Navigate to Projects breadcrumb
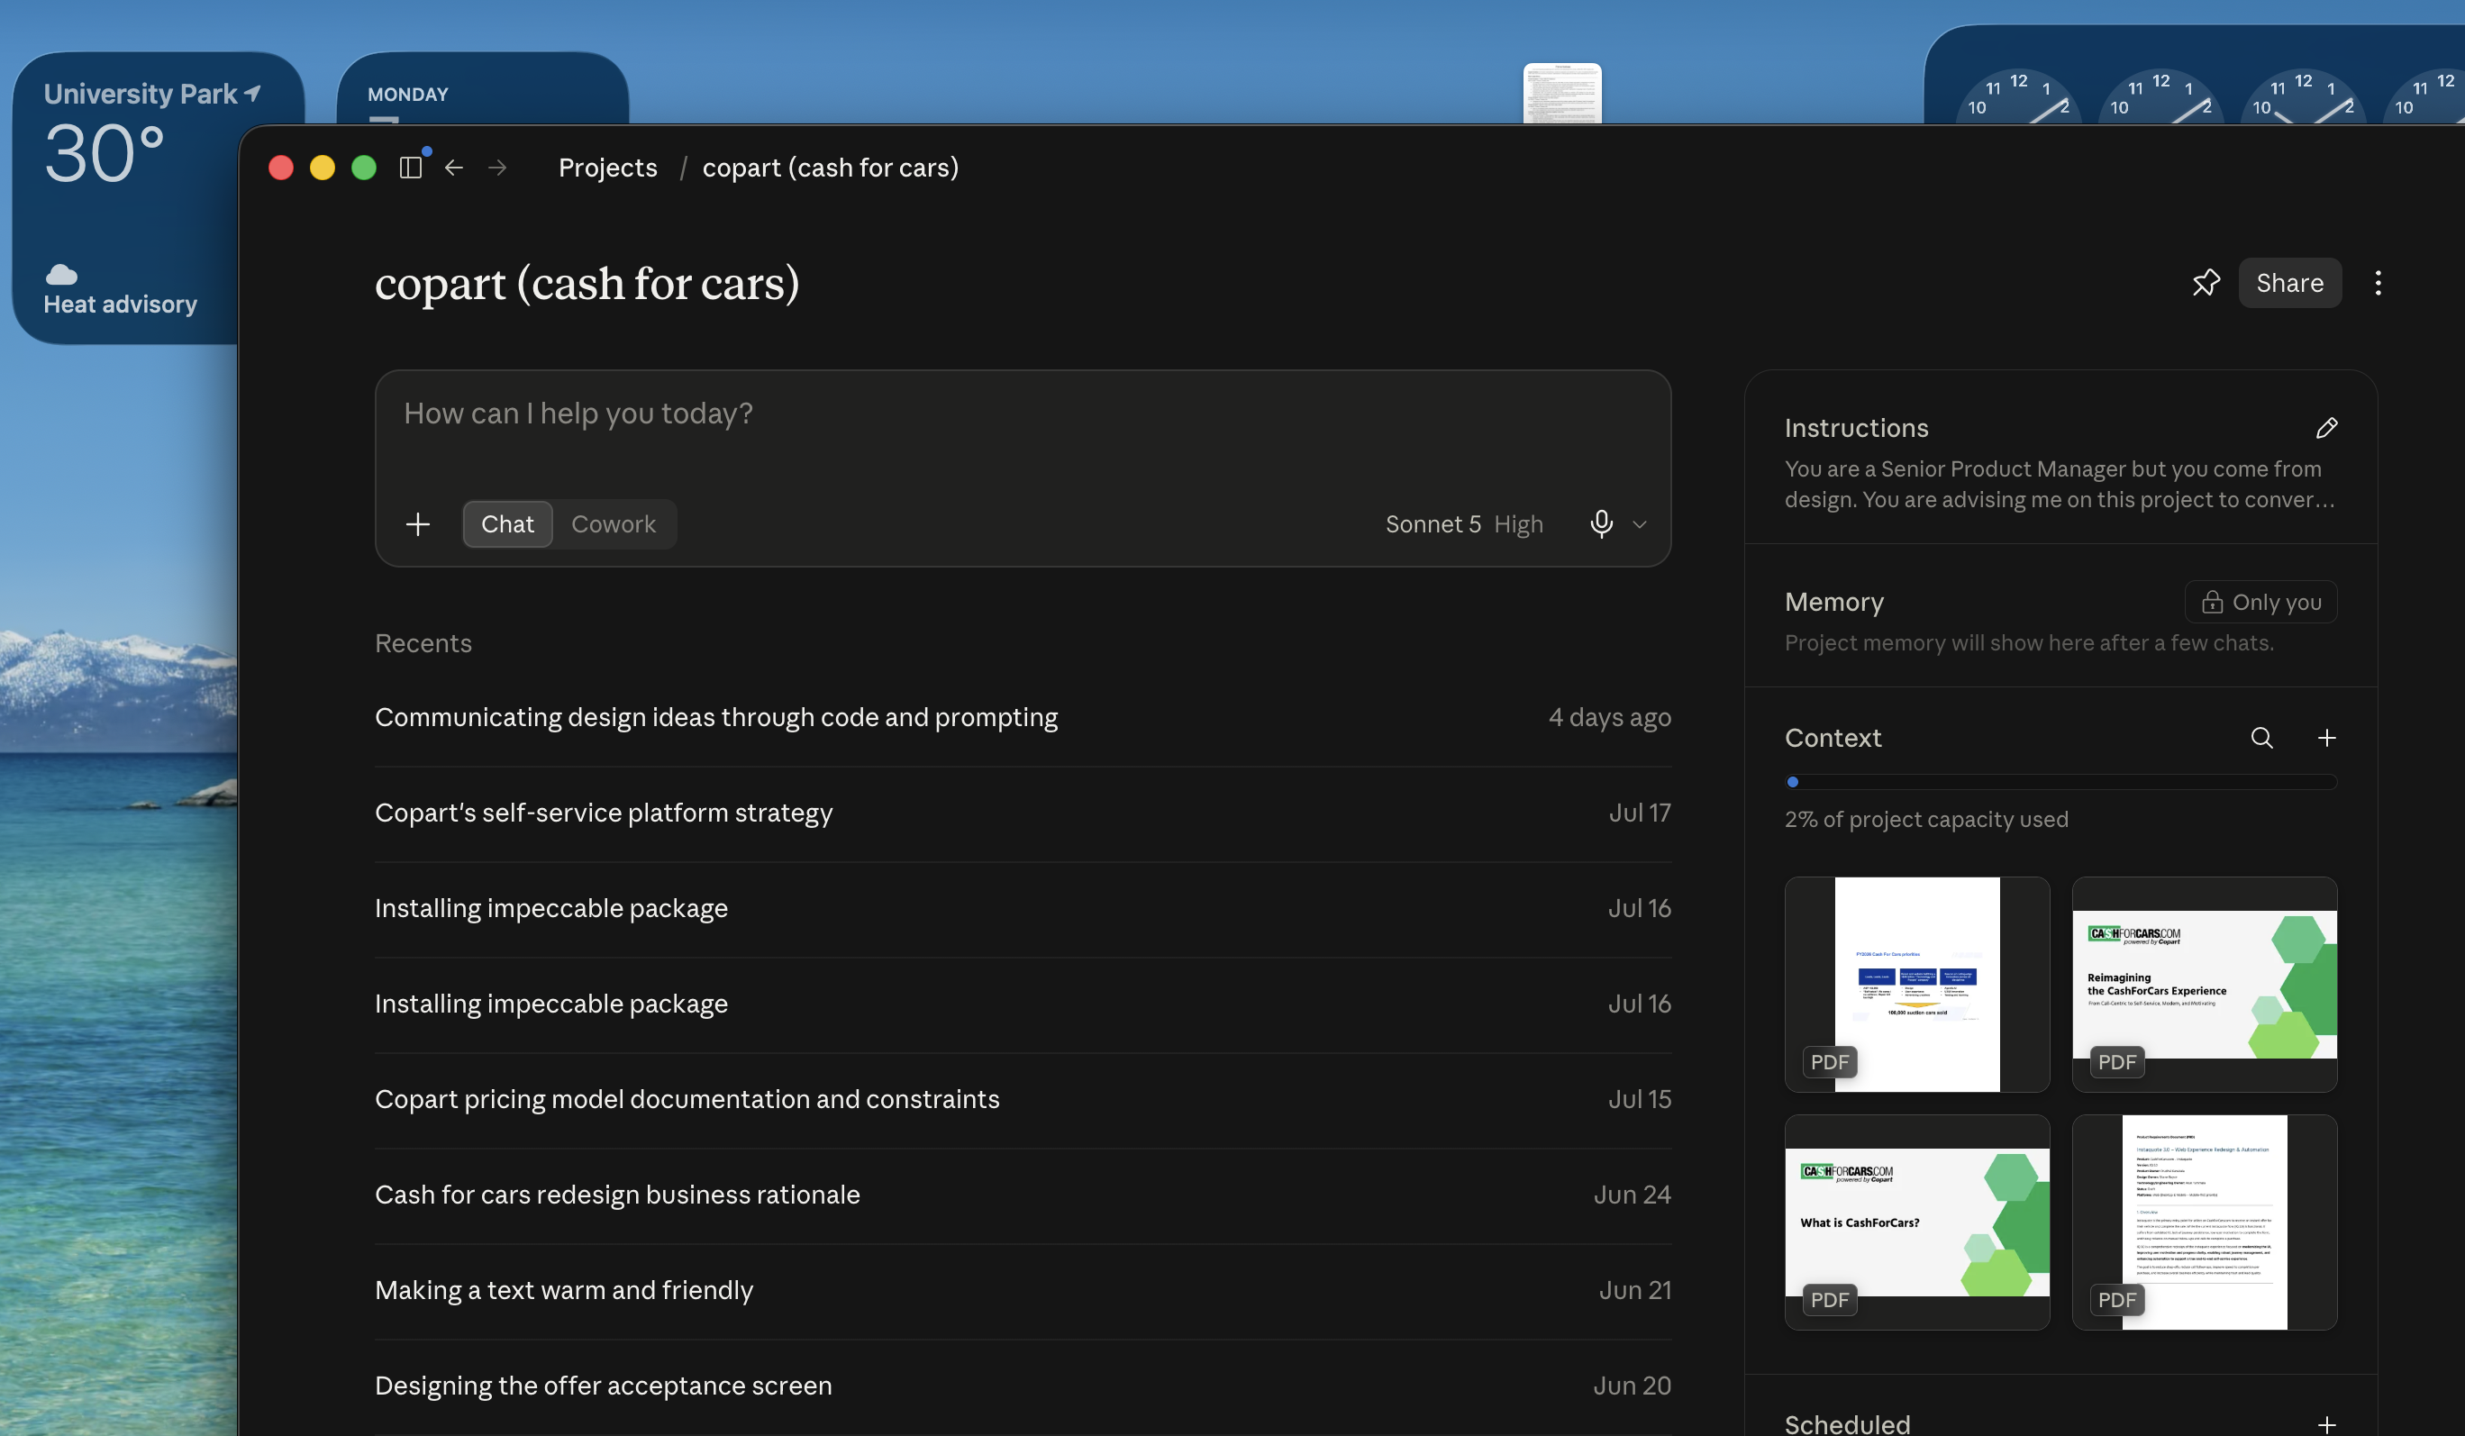Screen dimensions: 2465x1436 [x=607, y=168]
